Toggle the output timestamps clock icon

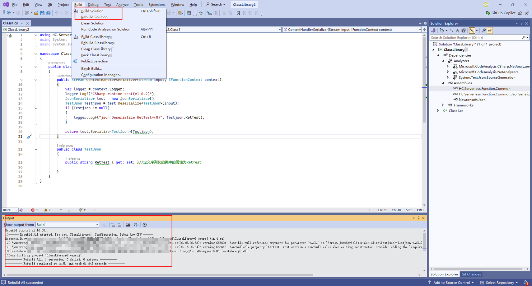click(145, 225)
